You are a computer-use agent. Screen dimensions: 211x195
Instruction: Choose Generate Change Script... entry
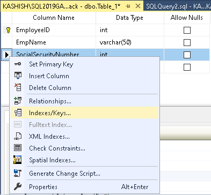(84, 174)
